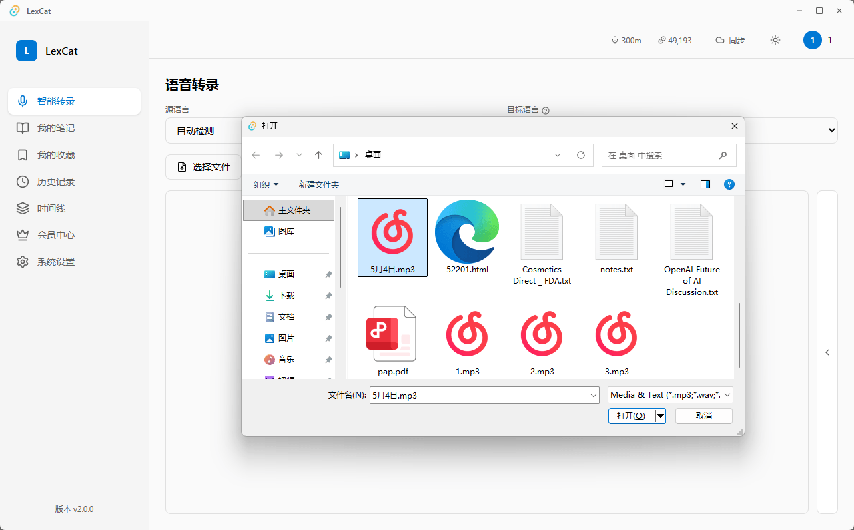Select OpenAI Future of AI Discussion.txt file

691,248
